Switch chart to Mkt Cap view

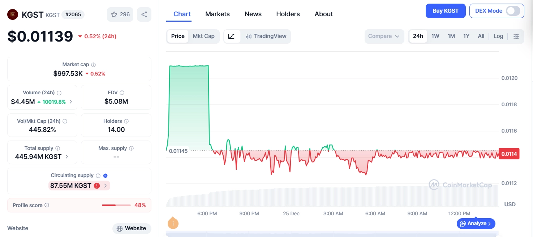tap(203, 36)
